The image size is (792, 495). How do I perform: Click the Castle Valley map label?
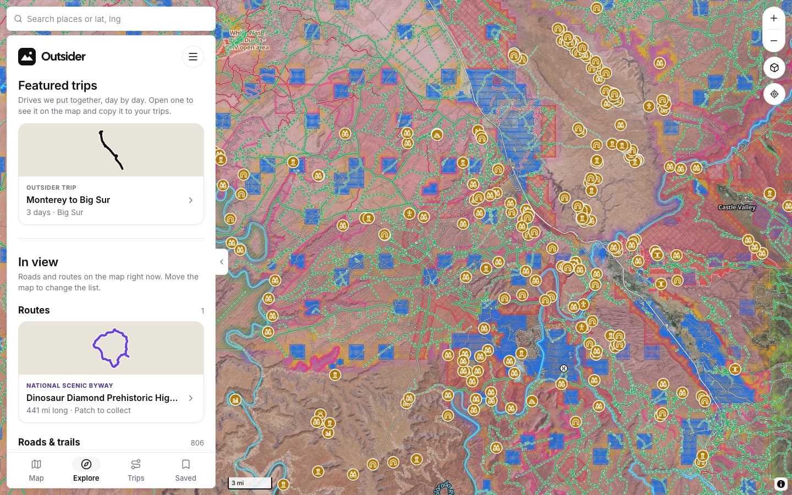[737, 207]
